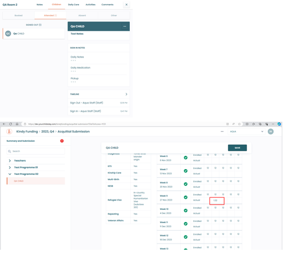Screen dimensions: 291x258
Task: Open the browser split screen icon
Action: pos(247,124)
